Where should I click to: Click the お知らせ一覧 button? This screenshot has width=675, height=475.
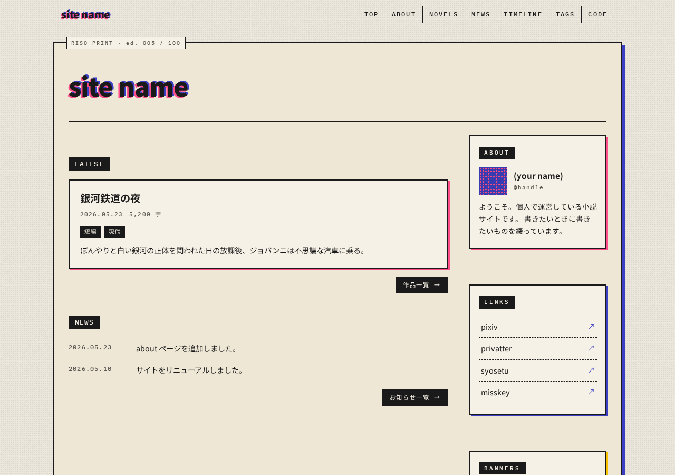point(415,397)
